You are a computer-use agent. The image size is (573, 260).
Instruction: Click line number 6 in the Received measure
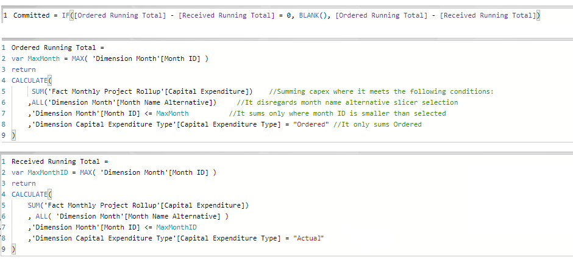click(4, 216)
